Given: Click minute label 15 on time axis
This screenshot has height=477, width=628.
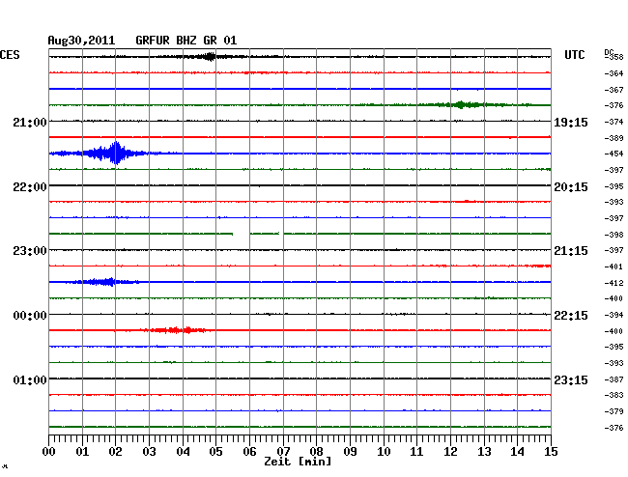Looking at the screenshot, I should (x=551, y=452).
